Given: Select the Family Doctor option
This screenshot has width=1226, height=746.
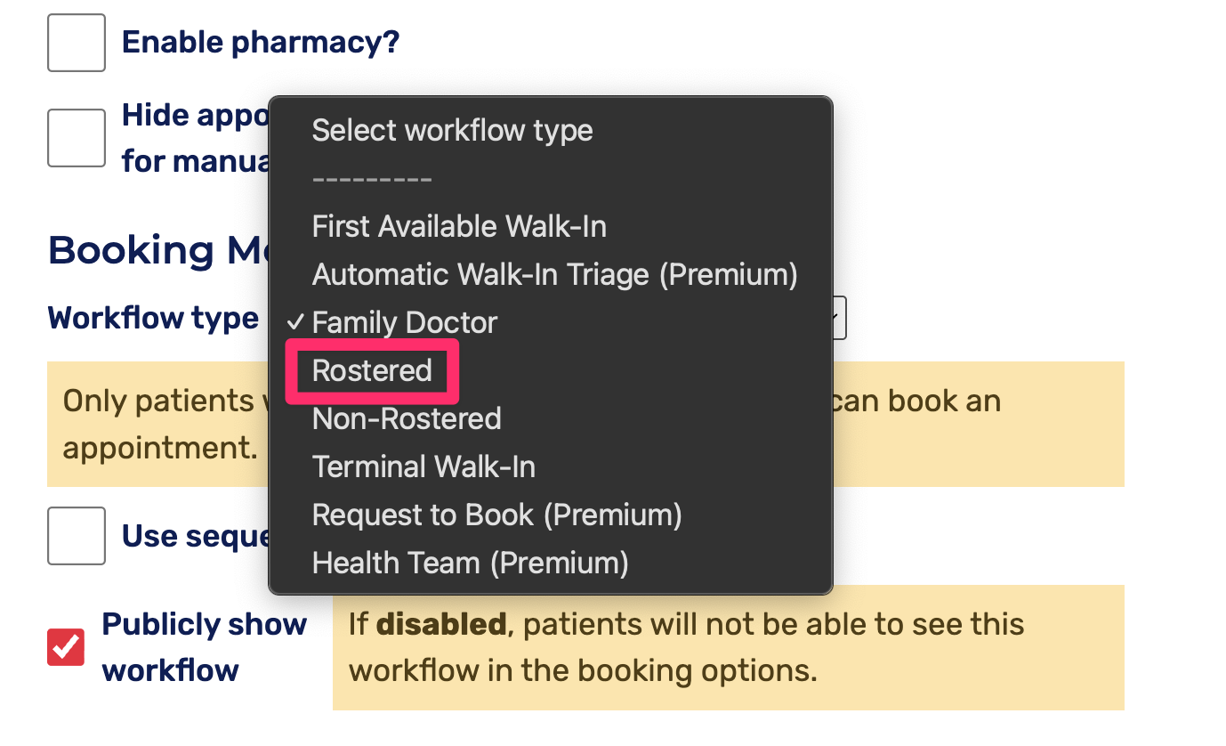Looking at the screenshot, I should [405, 322].
